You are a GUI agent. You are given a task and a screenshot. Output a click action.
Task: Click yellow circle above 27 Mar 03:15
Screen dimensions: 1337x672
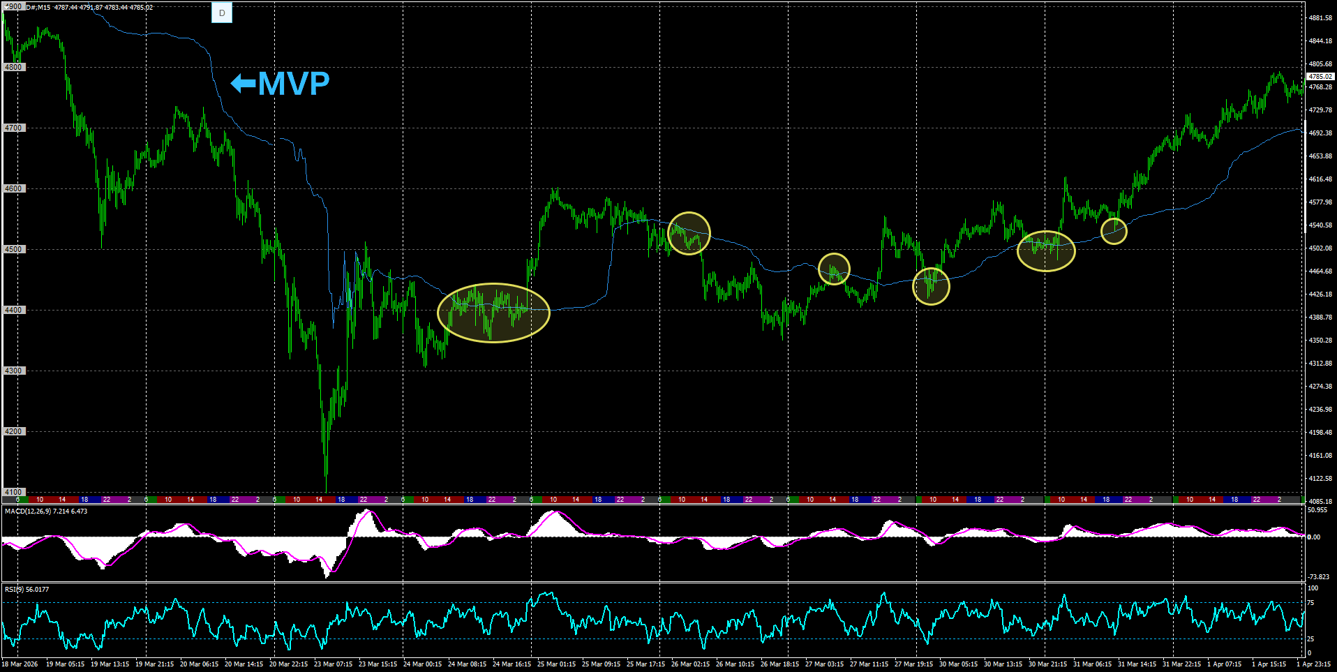834,269
